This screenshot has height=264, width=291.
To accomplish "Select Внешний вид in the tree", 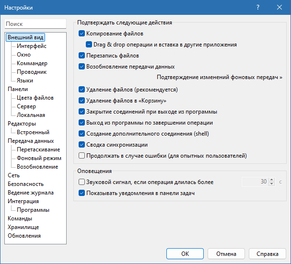I will 25,37.
